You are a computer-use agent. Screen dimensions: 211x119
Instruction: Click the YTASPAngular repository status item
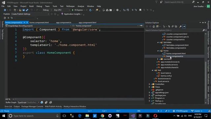(180, 111)
